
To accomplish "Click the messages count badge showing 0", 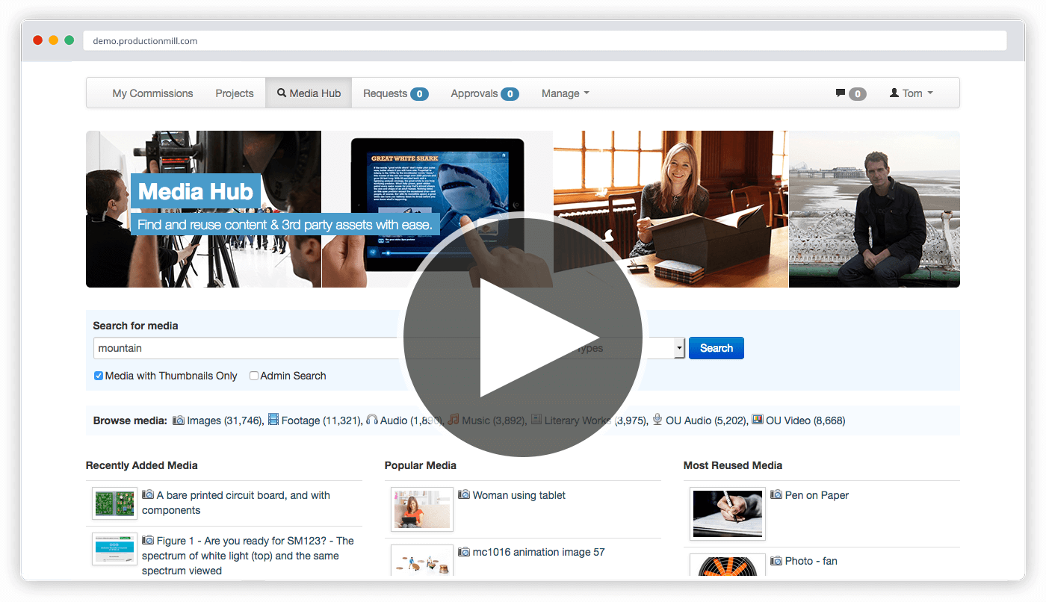I will coord(858,94).
